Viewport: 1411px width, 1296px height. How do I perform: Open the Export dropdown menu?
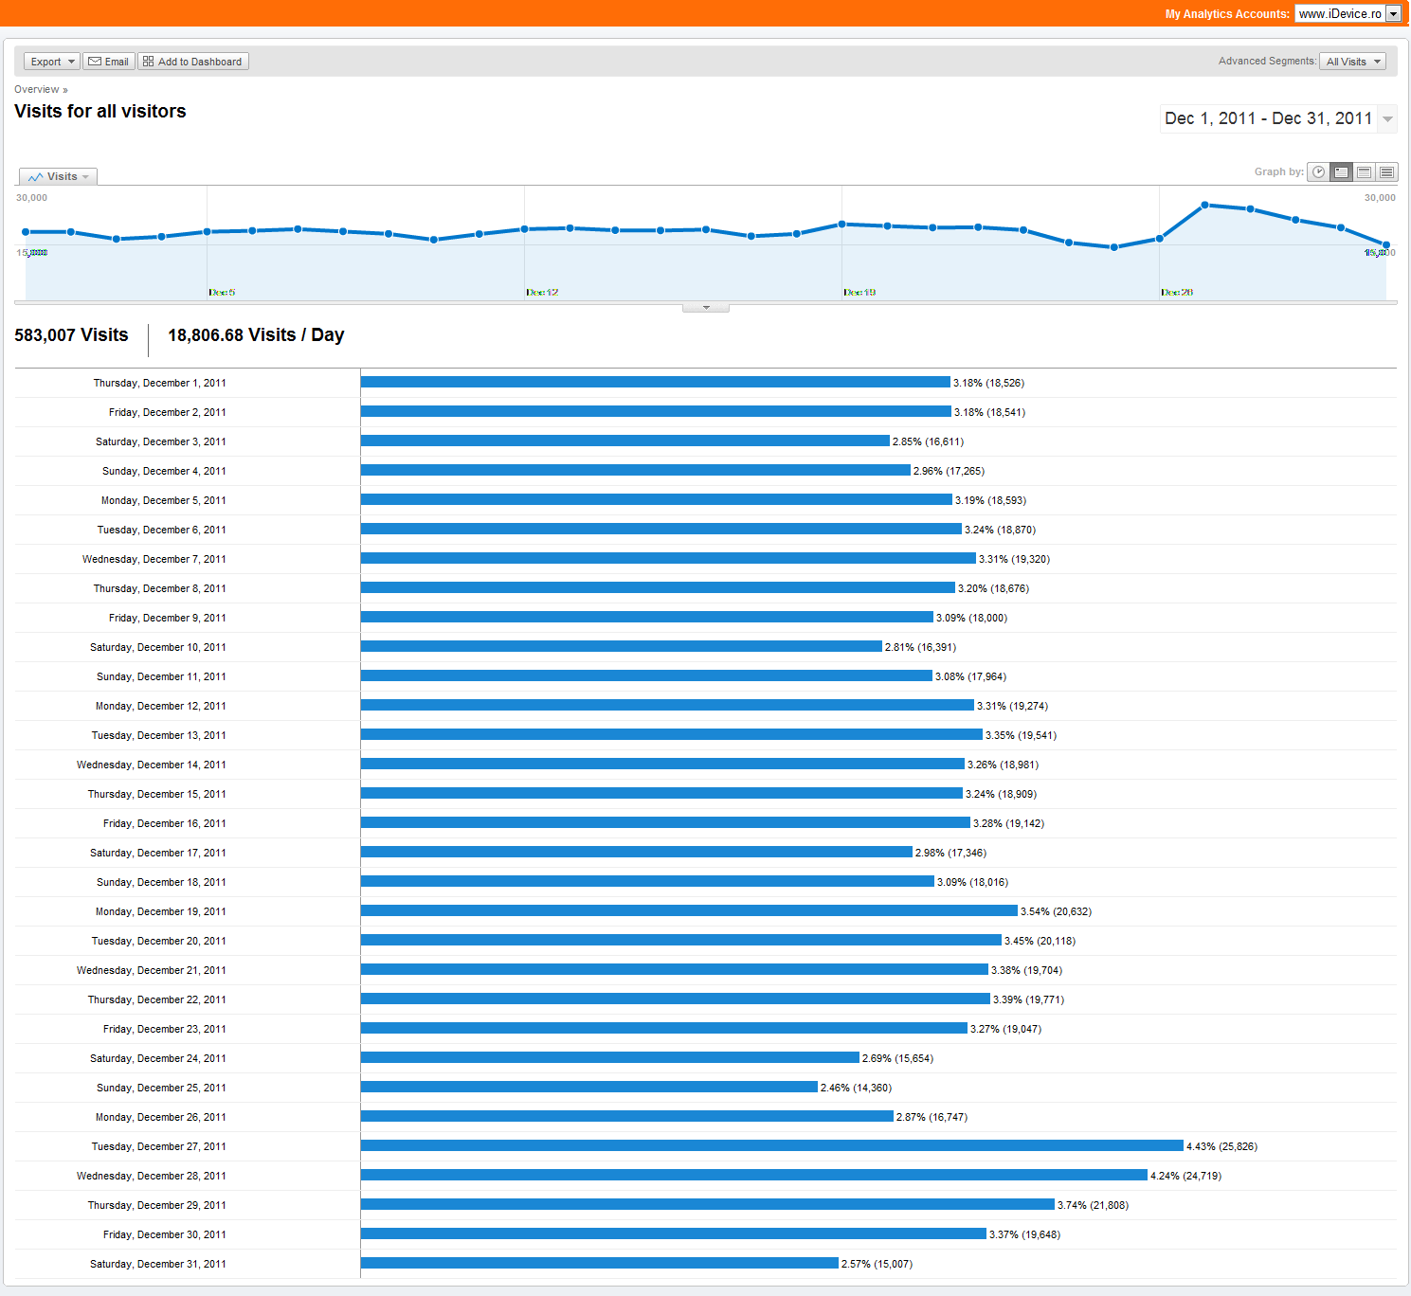[52, 62]
